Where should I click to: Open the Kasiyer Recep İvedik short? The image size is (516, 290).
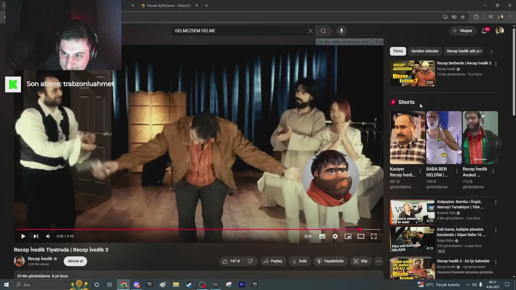[408, 138]
